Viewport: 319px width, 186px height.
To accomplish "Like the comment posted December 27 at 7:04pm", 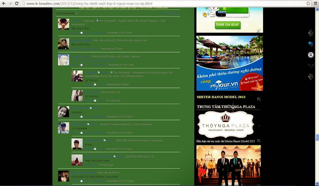I will pyautogui.click(x=81, y=33).
